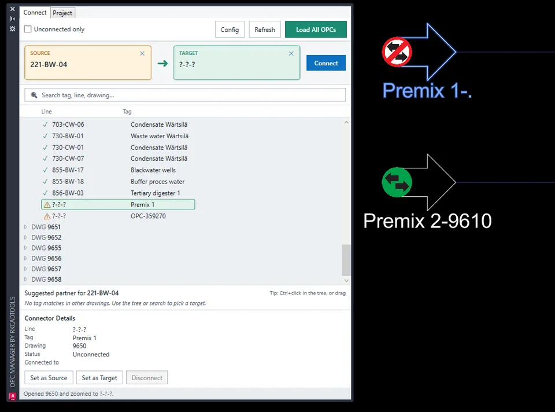Click the Tag column header
This screenshot has height=412, width=555.
(127, 112)
